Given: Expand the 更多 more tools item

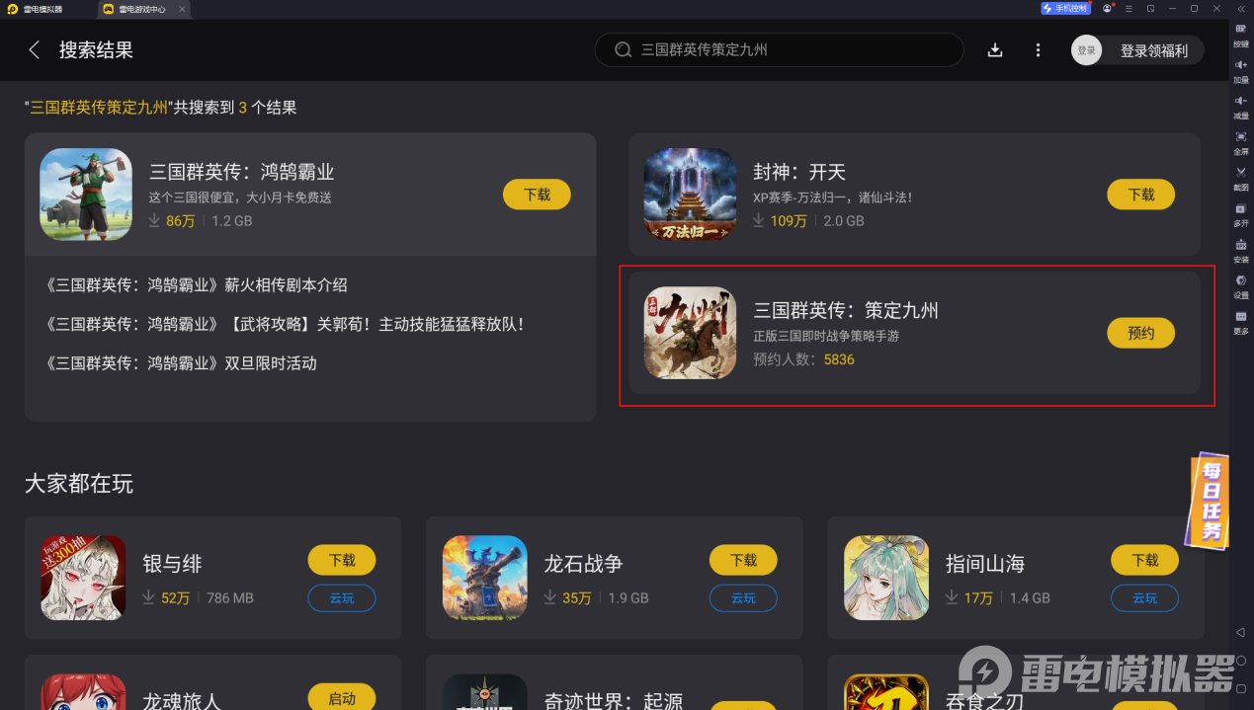Looking at the screenshot, I should (1241, 322).
